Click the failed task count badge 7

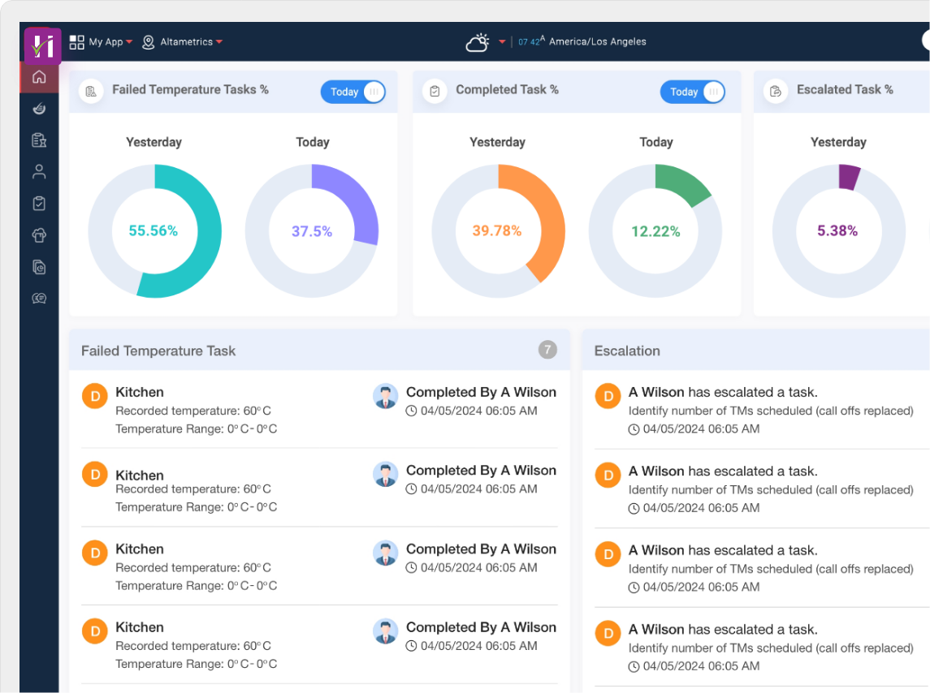547,350
